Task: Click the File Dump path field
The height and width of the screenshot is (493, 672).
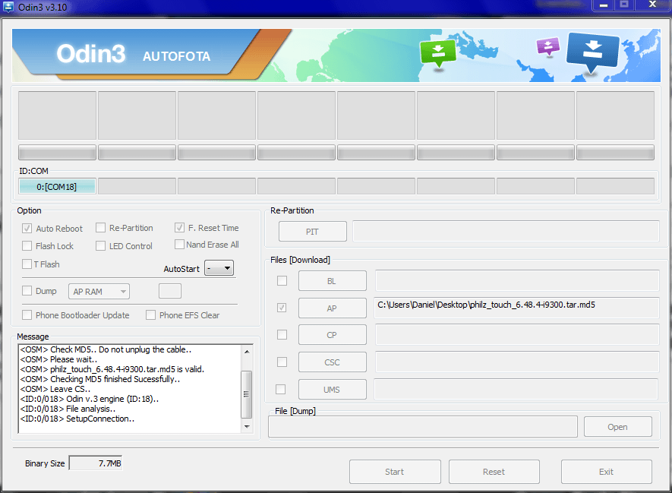Action: tap(423, 427)
